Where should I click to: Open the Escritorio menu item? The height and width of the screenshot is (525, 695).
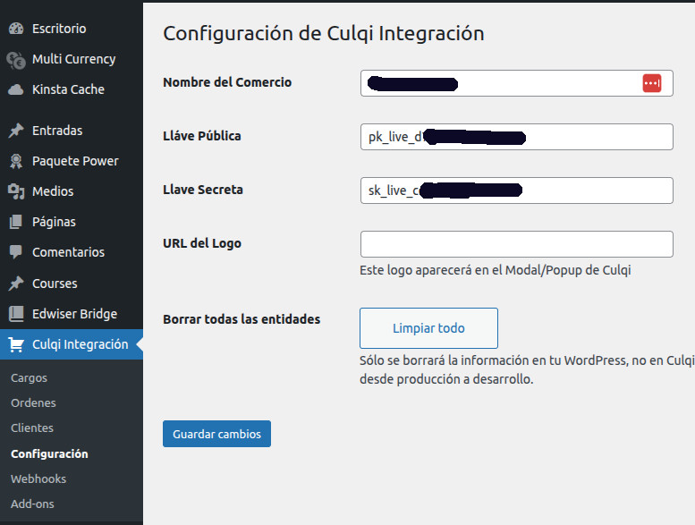click(x=59, y=29)
